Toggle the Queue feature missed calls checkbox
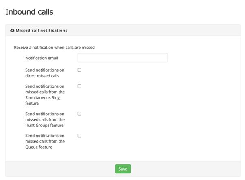Viewport: 245px width, 180px height. (x=79, y=136)
